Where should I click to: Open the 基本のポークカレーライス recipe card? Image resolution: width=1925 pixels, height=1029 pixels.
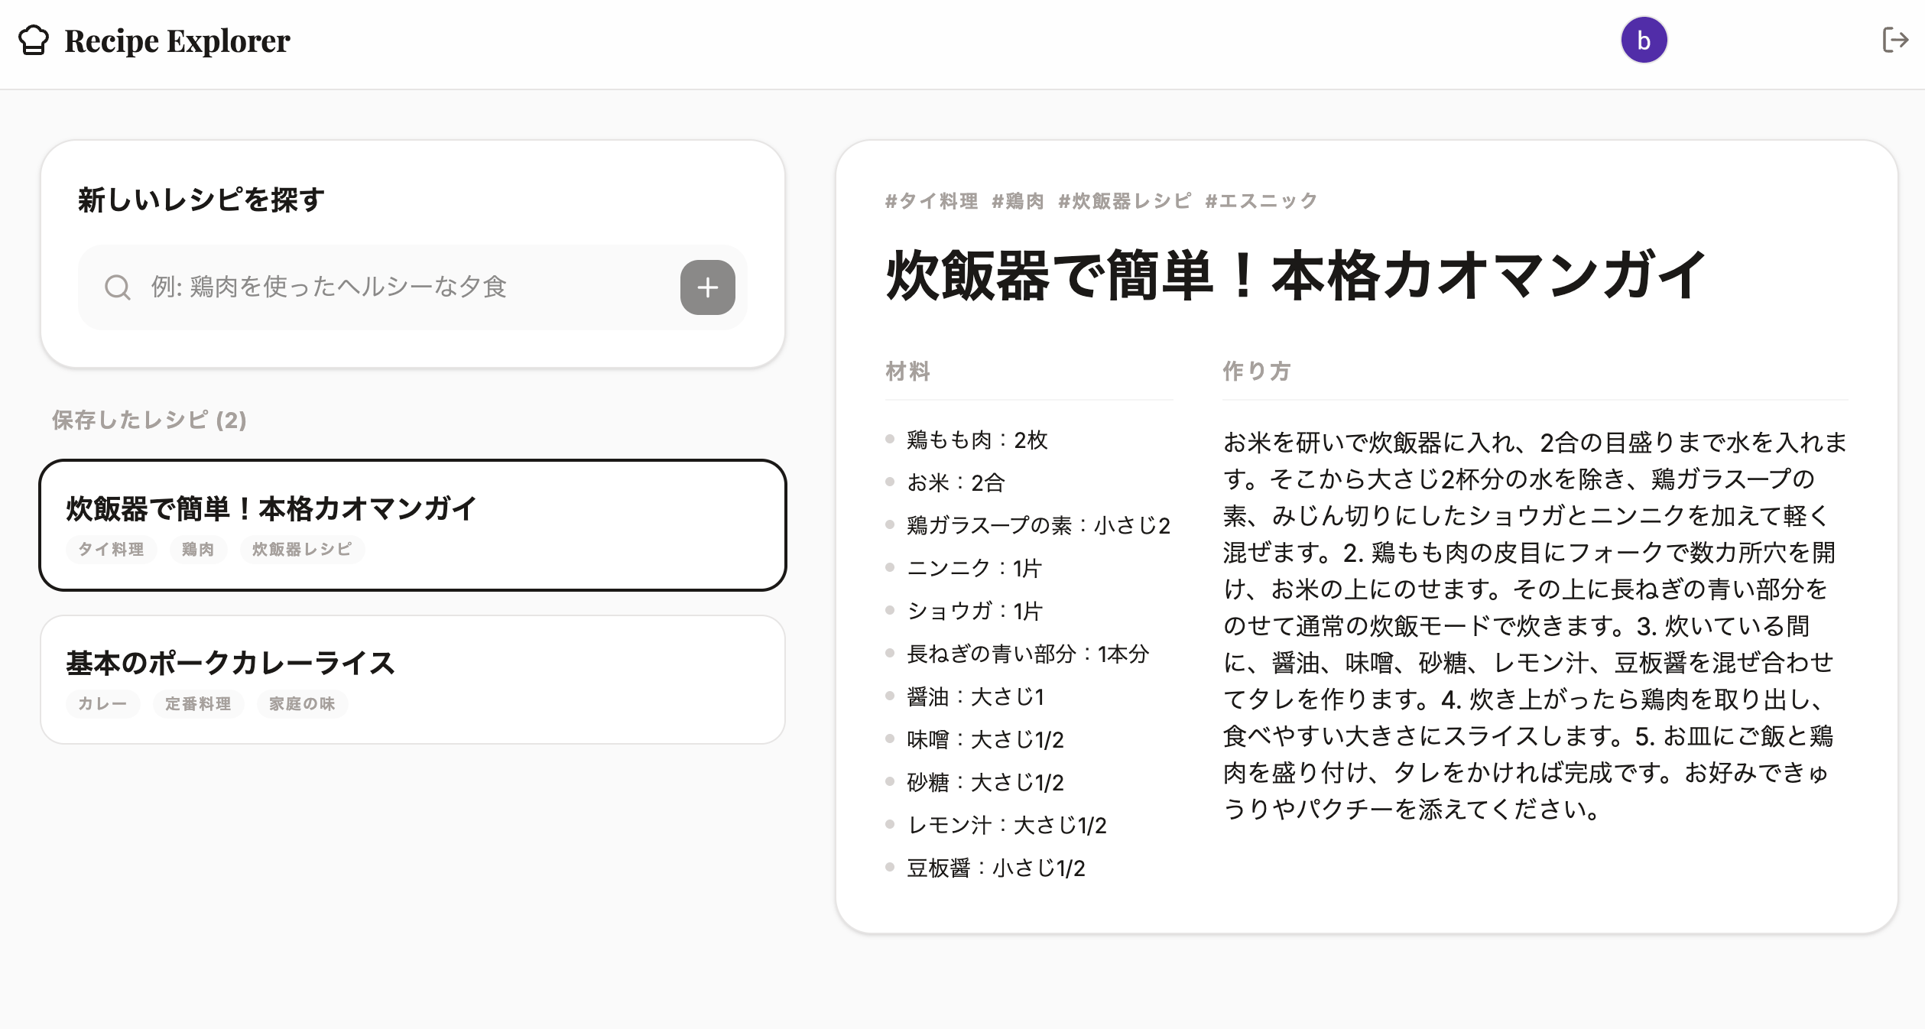[413, 663]
